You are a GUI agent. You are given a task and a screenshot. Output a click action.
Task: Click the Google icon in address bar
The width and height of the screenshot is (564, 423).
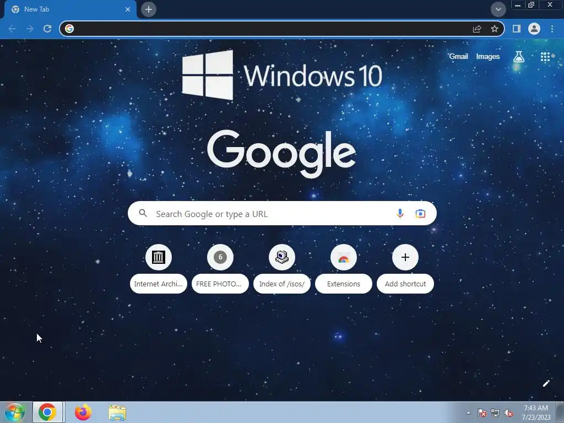tap(69, 29)
